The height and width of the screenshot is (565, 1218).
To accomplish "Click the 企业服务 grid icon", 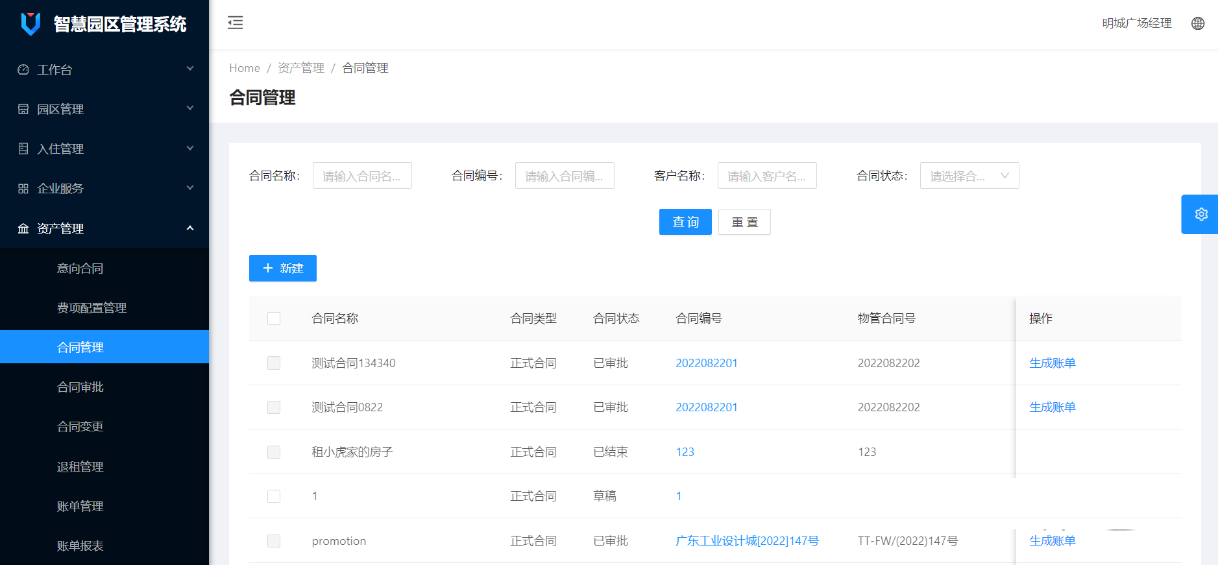I will (x=23, y=189).
